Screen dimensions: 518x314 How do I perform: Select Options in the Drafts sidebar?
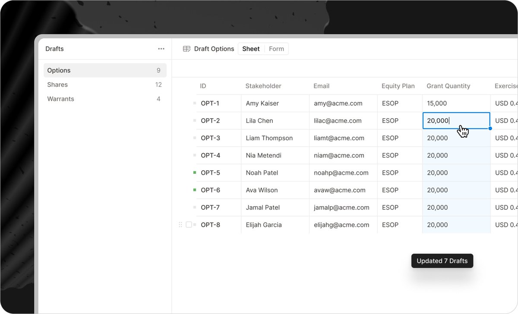coord(105,70)
